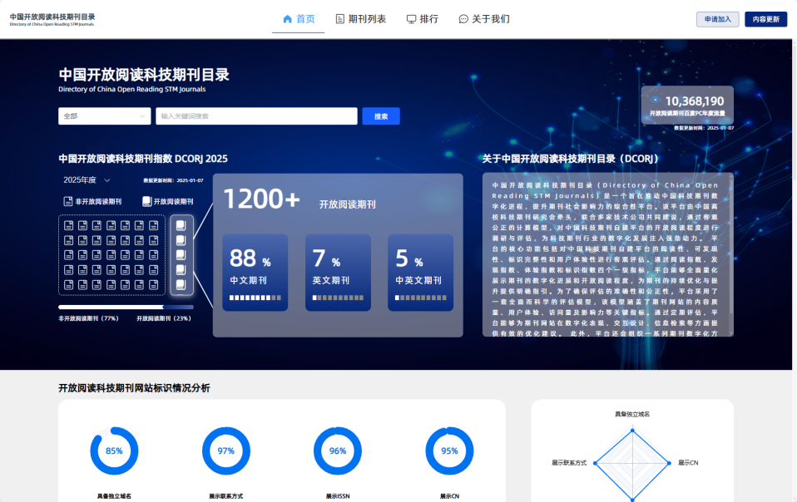The width and height of the screenshot is (797, 502).
Task: Expand the 2025年度 year selector
Action: pos(87,180)
